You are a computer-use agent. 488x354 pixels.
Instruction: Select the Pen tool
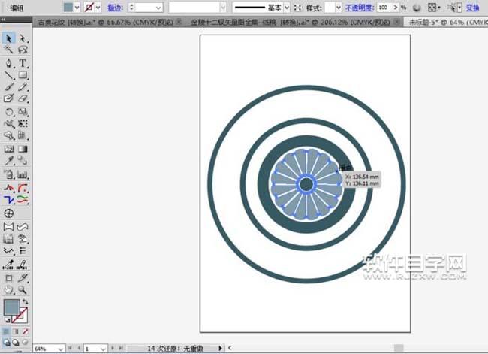(9, 62)
